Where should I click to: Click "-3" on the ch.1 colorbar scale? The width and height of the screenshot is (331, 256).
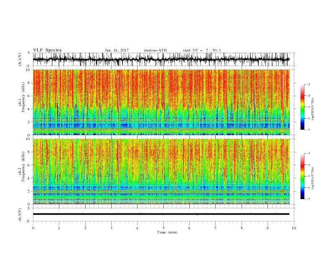[x=308, y=84]
